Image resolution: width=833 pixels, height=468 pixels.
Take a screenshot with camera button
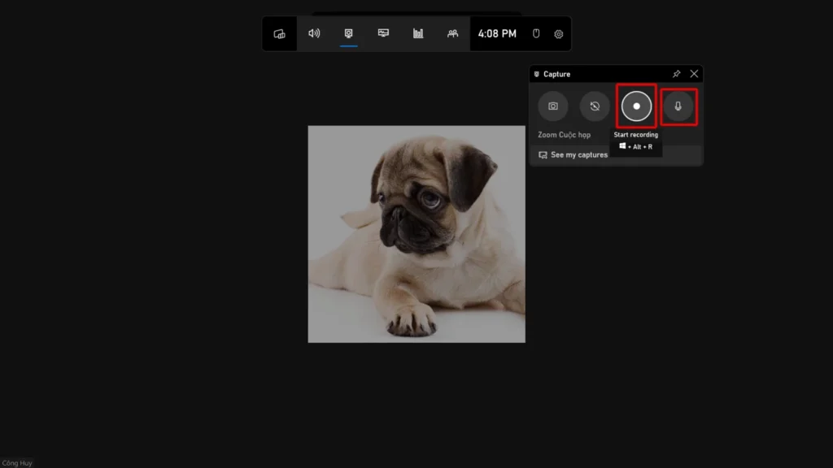(x=553, y=106)
